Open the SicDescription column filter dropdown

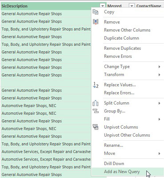coord(102,6)
